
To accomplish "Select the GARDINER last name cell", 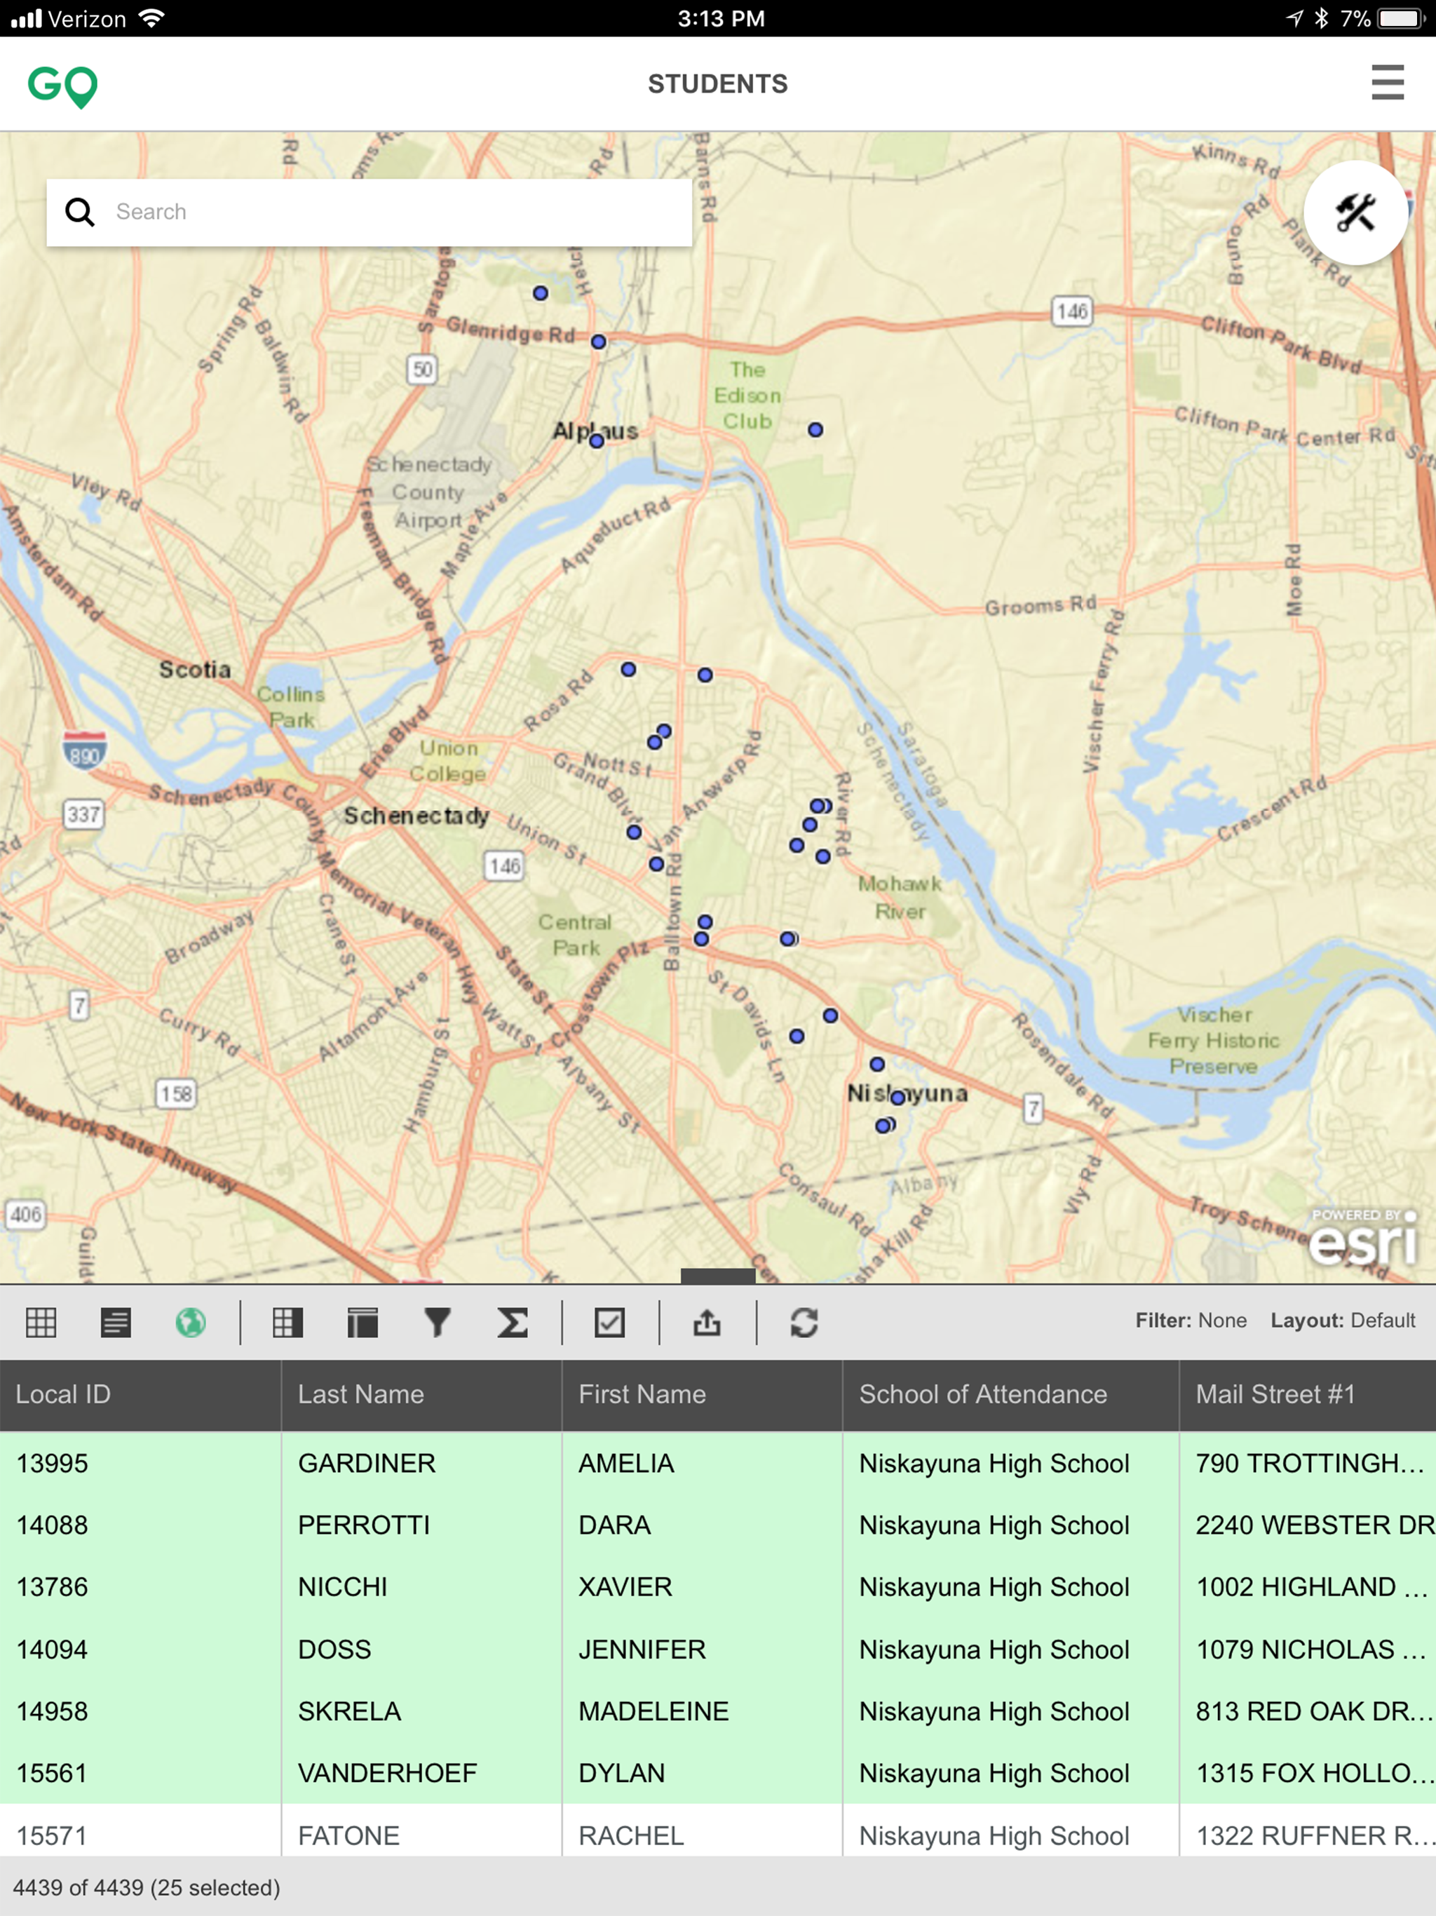I will 422,1463.
